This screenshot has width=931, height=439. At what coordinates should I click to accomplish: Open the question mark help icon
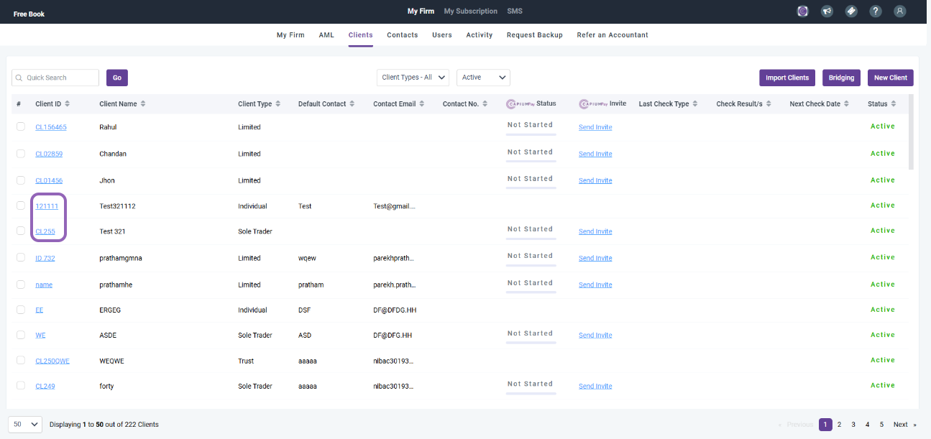[876, 11]
